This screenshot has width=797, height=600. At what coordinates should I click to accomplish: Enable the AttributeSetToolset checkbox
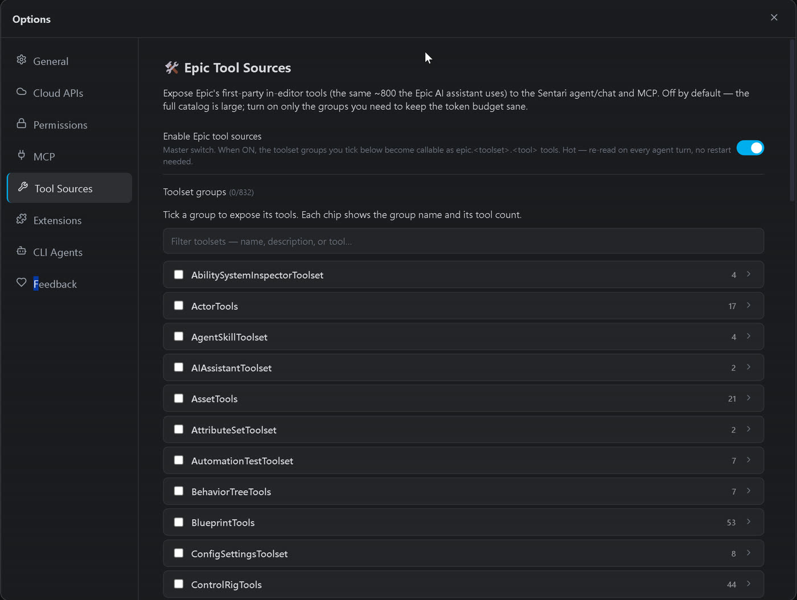click(179, 429)
